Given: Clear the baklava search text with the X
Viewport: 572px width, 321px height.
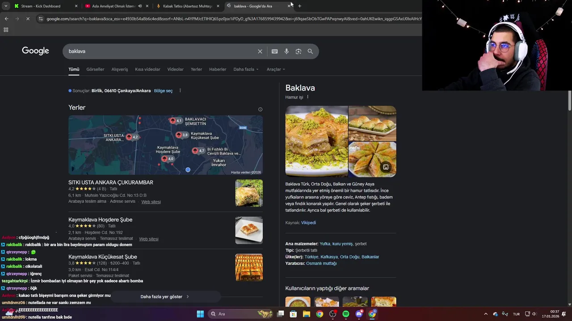Looking at the screenshot, I should pyautogui.click(x=260, y=51).
